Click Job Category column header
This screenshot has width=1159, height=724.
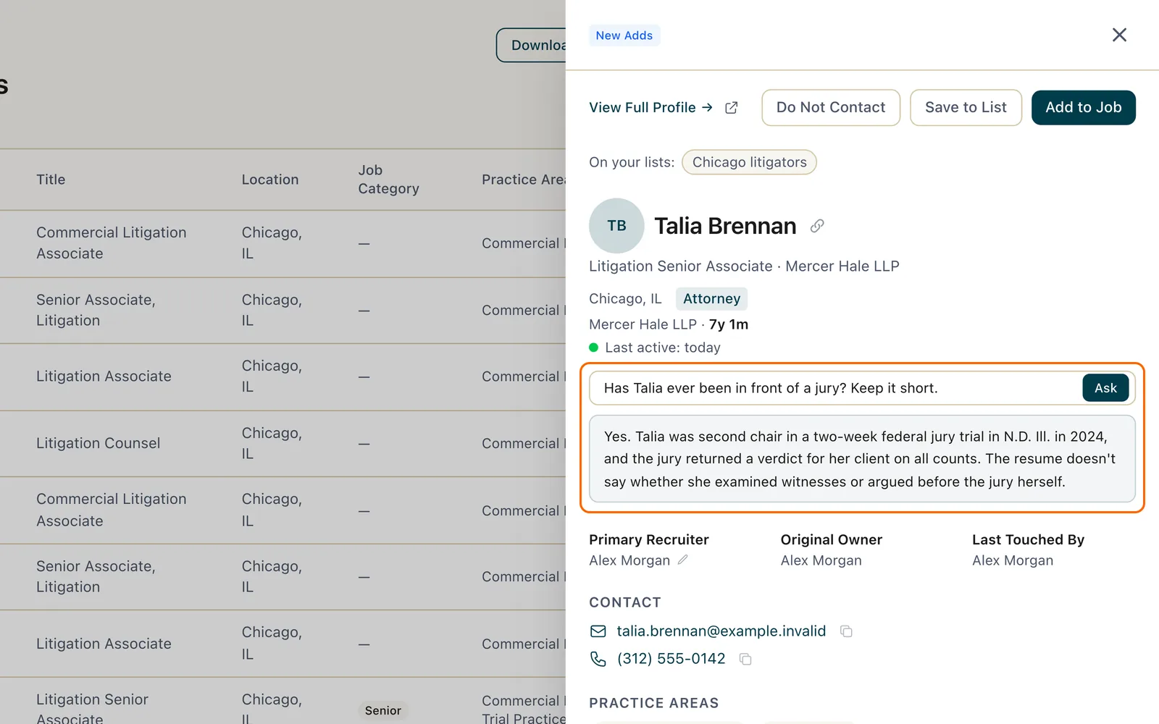pos(388,180)
